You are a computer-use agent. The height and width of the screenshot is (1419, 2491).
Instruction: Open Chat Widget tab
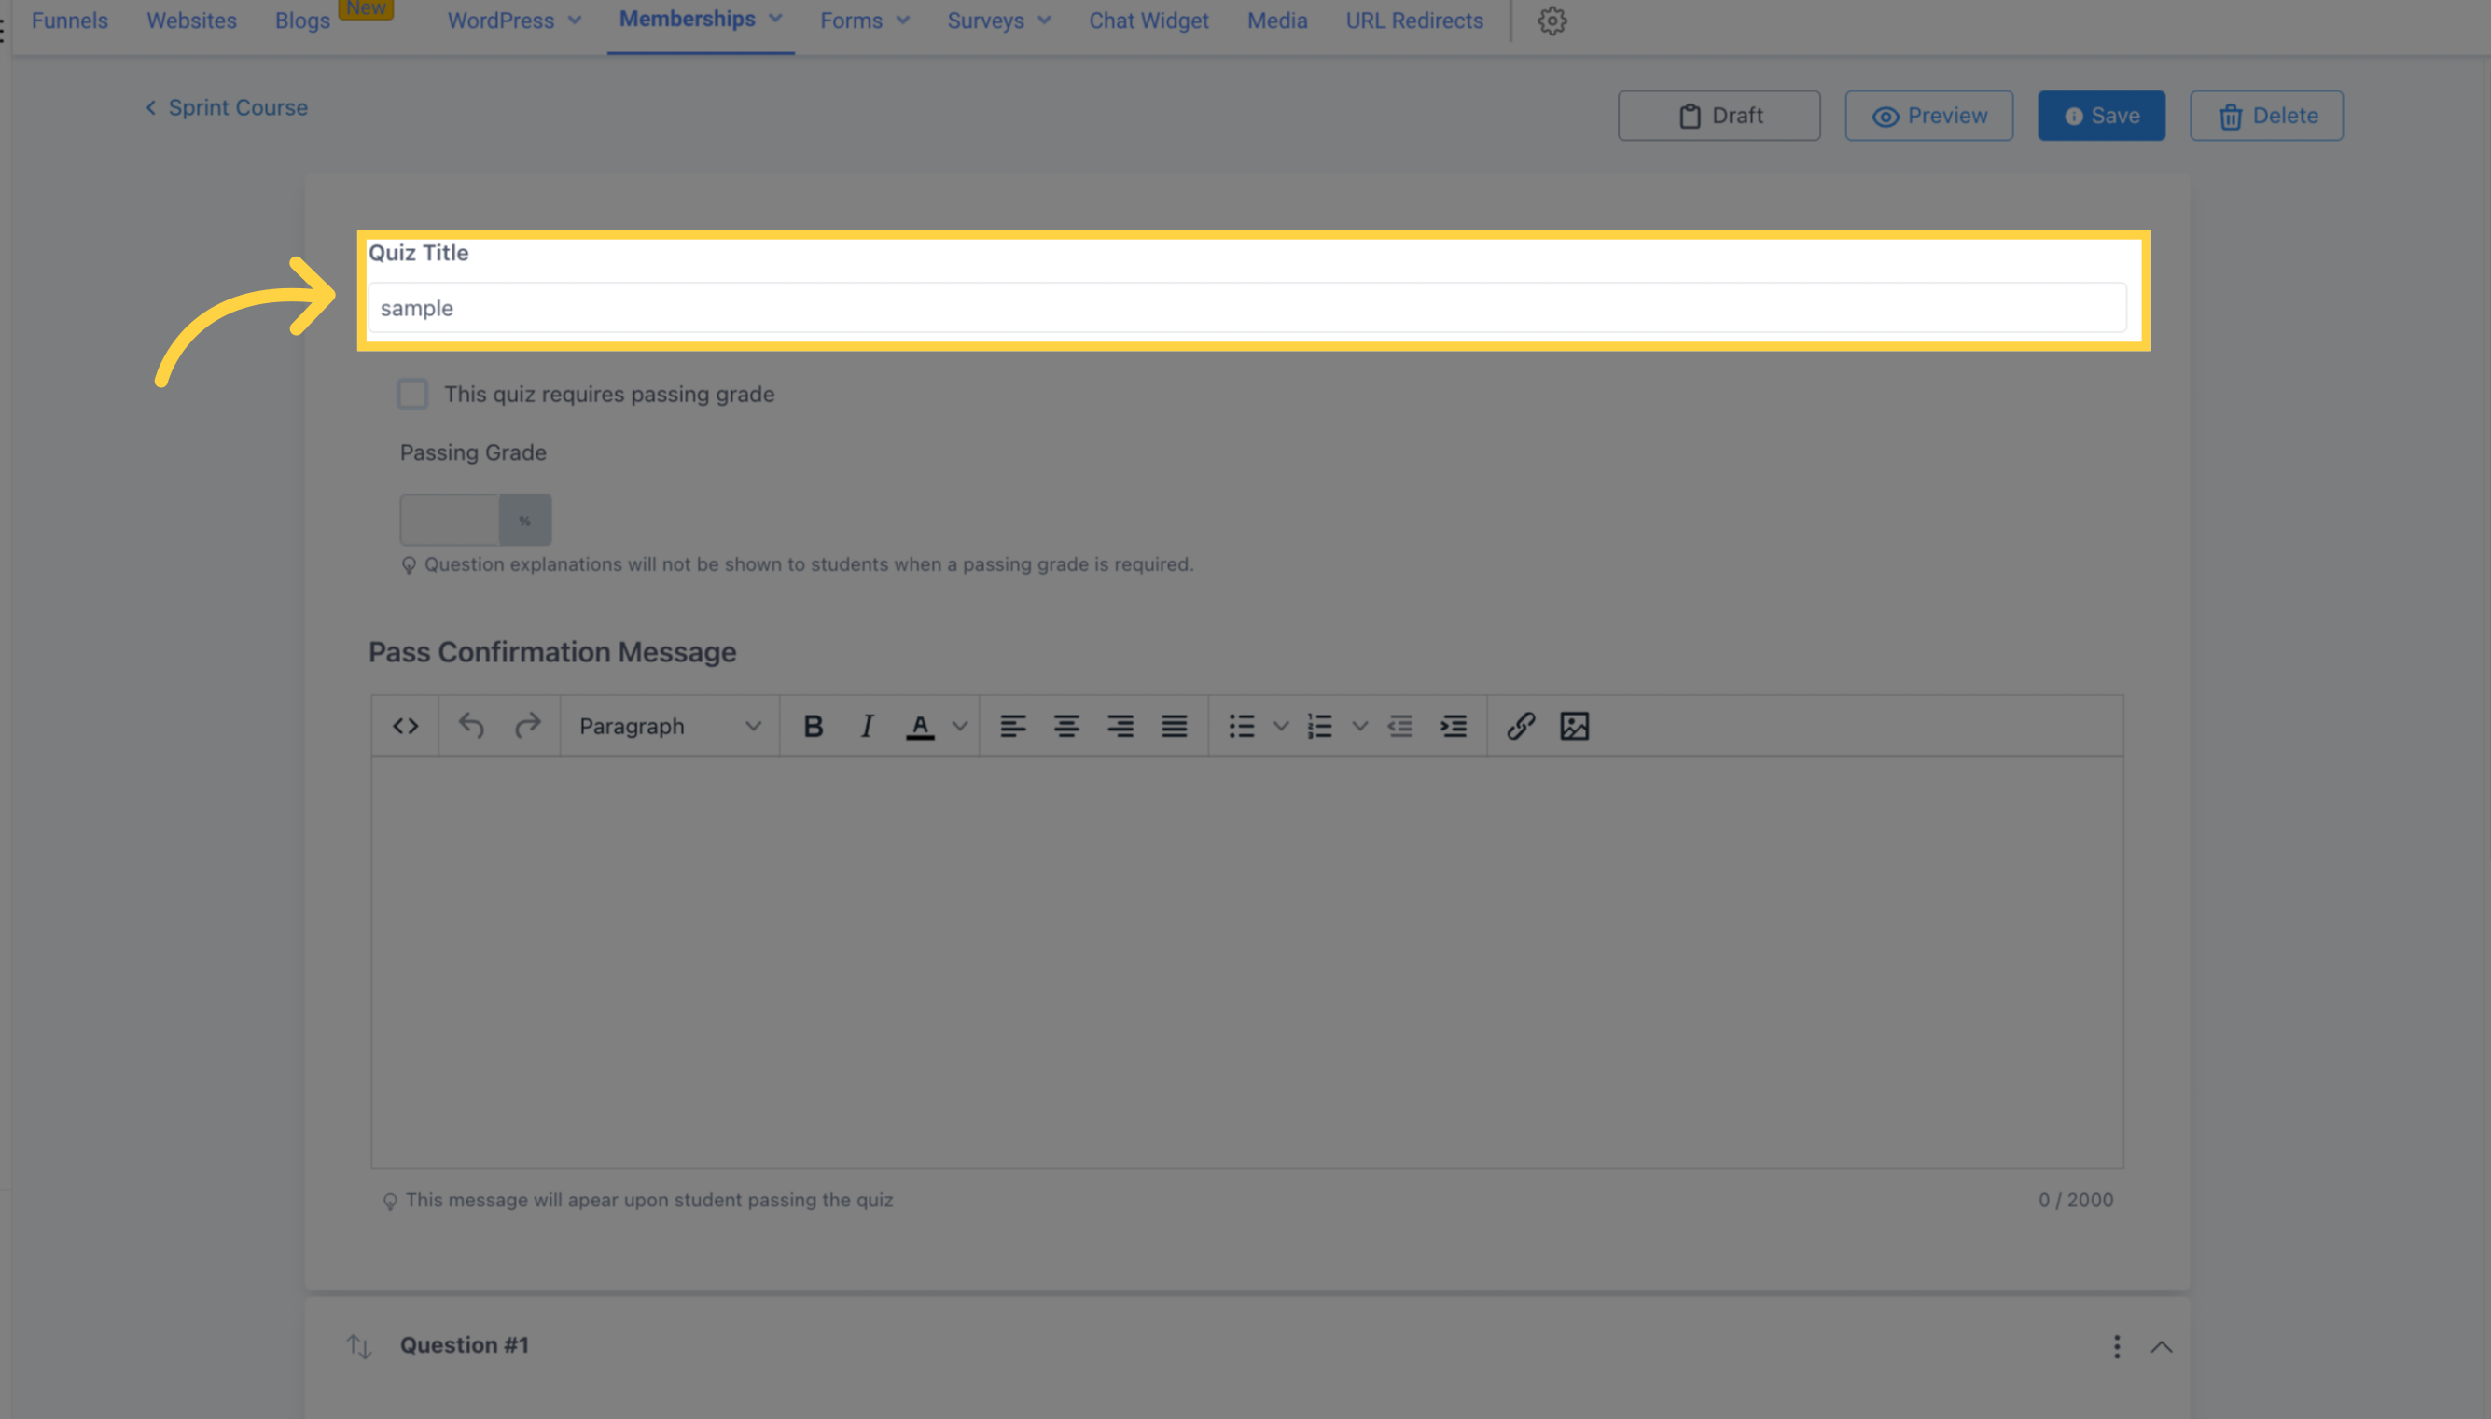click(x=1148, y=21)
